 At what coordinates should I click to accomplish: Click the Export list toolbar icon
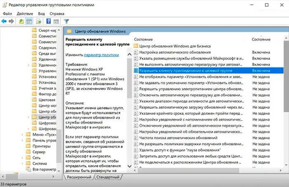[38, 21]
